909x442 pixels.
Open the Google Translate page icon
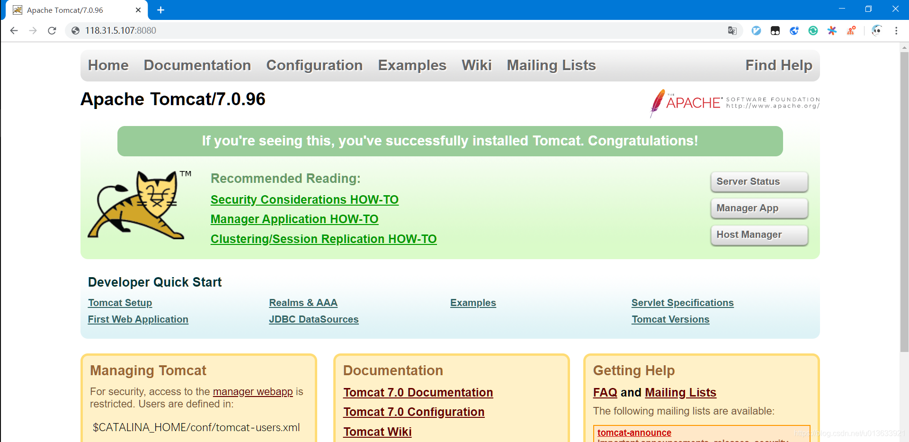pos(732,31)
